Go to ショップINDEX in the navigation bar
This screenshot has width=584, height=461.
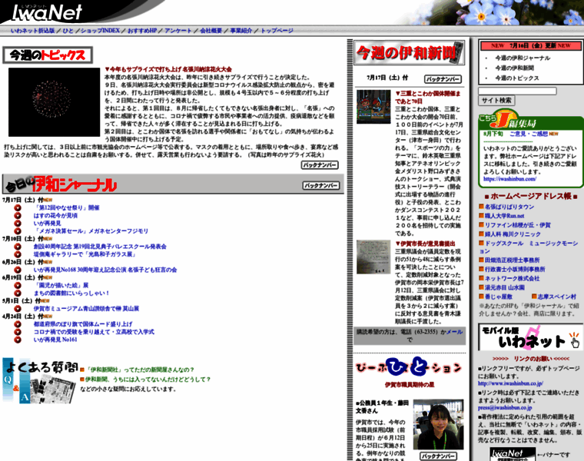[x=100, y=31]
